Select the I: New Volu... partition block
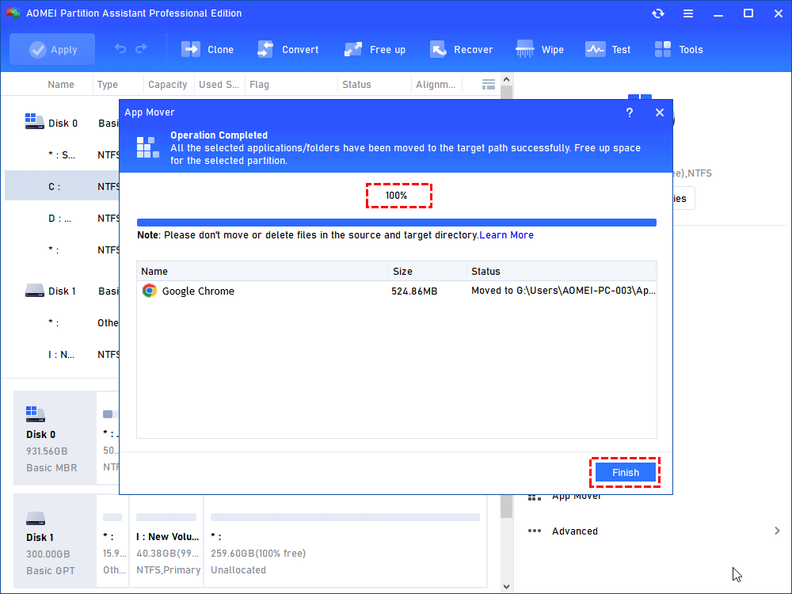Image resolution: width=792 pixels, height=594 pixels. pyautogui.click(x=166, y=541)
